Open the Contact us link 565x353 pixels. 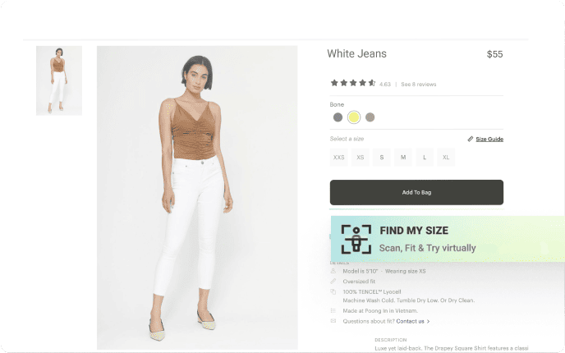411,321
